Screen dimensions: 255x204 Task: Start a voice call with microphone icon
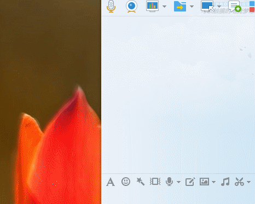[111, 6]
